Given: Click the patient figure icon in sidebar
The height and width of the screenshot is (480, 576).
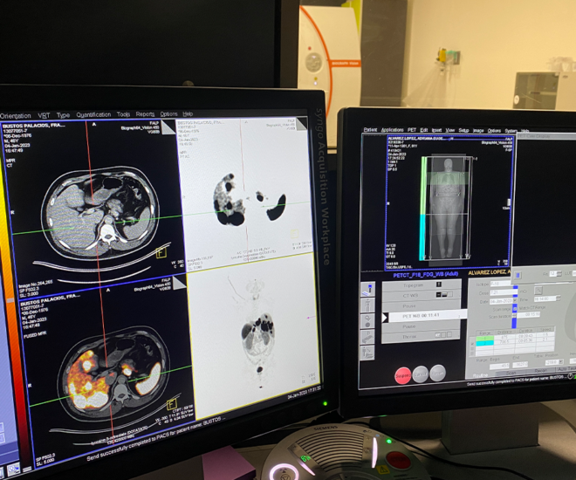Looking at the screenshot, I should (367, 305).
